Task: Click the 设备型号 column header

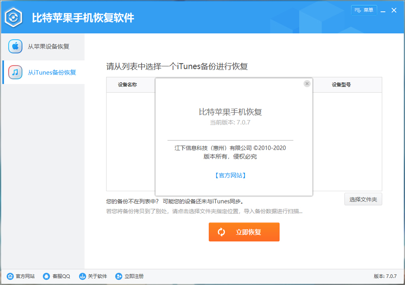Action: (x=341, y=84)
